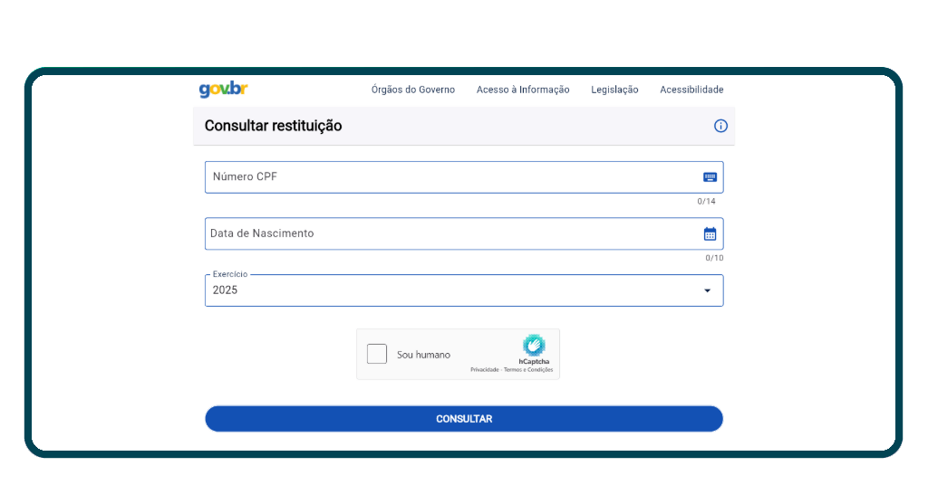This screenshot has height=485, width=928.
Task: Click the Consultar restituição heading
Action: click(274, 126)
